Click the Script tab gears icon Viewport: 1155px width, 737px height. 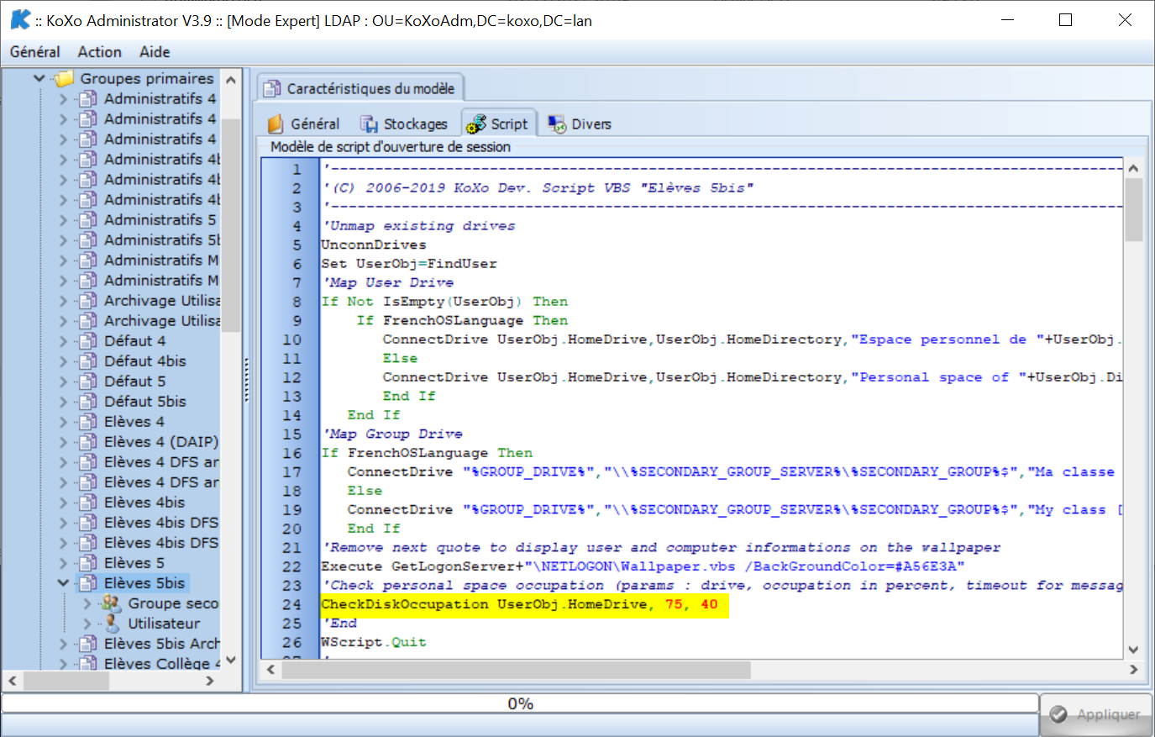[x=476, y=124]
